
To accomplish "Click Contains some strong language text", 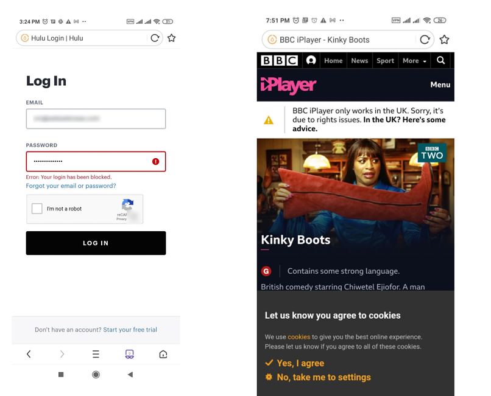I will 344,271.
